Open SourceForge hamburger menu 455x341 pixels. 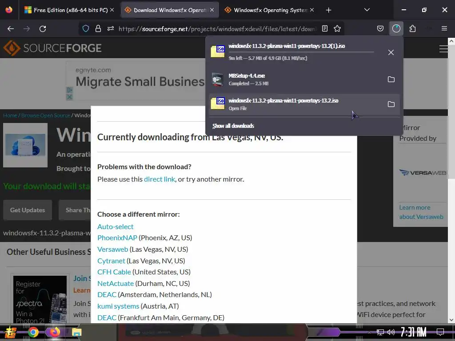[x=443, y=49]
